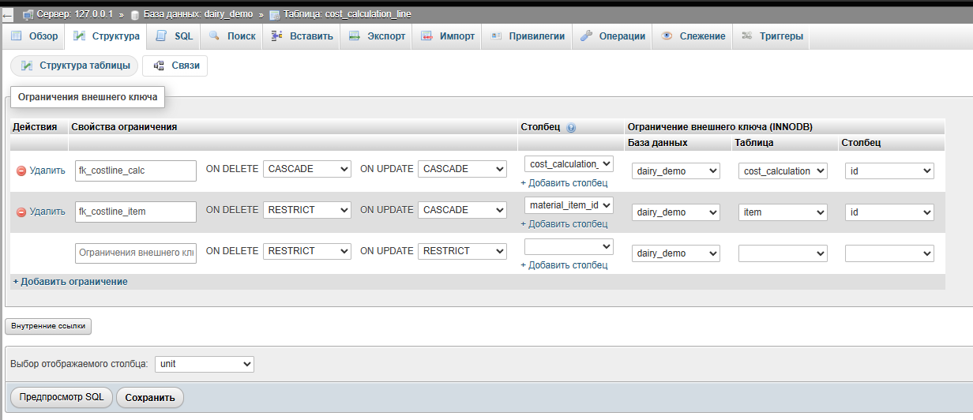The height and width of the screenshot is (420, 973).
Task: Open the empty table dropdown in new constraint row
Action: (782, 253)
